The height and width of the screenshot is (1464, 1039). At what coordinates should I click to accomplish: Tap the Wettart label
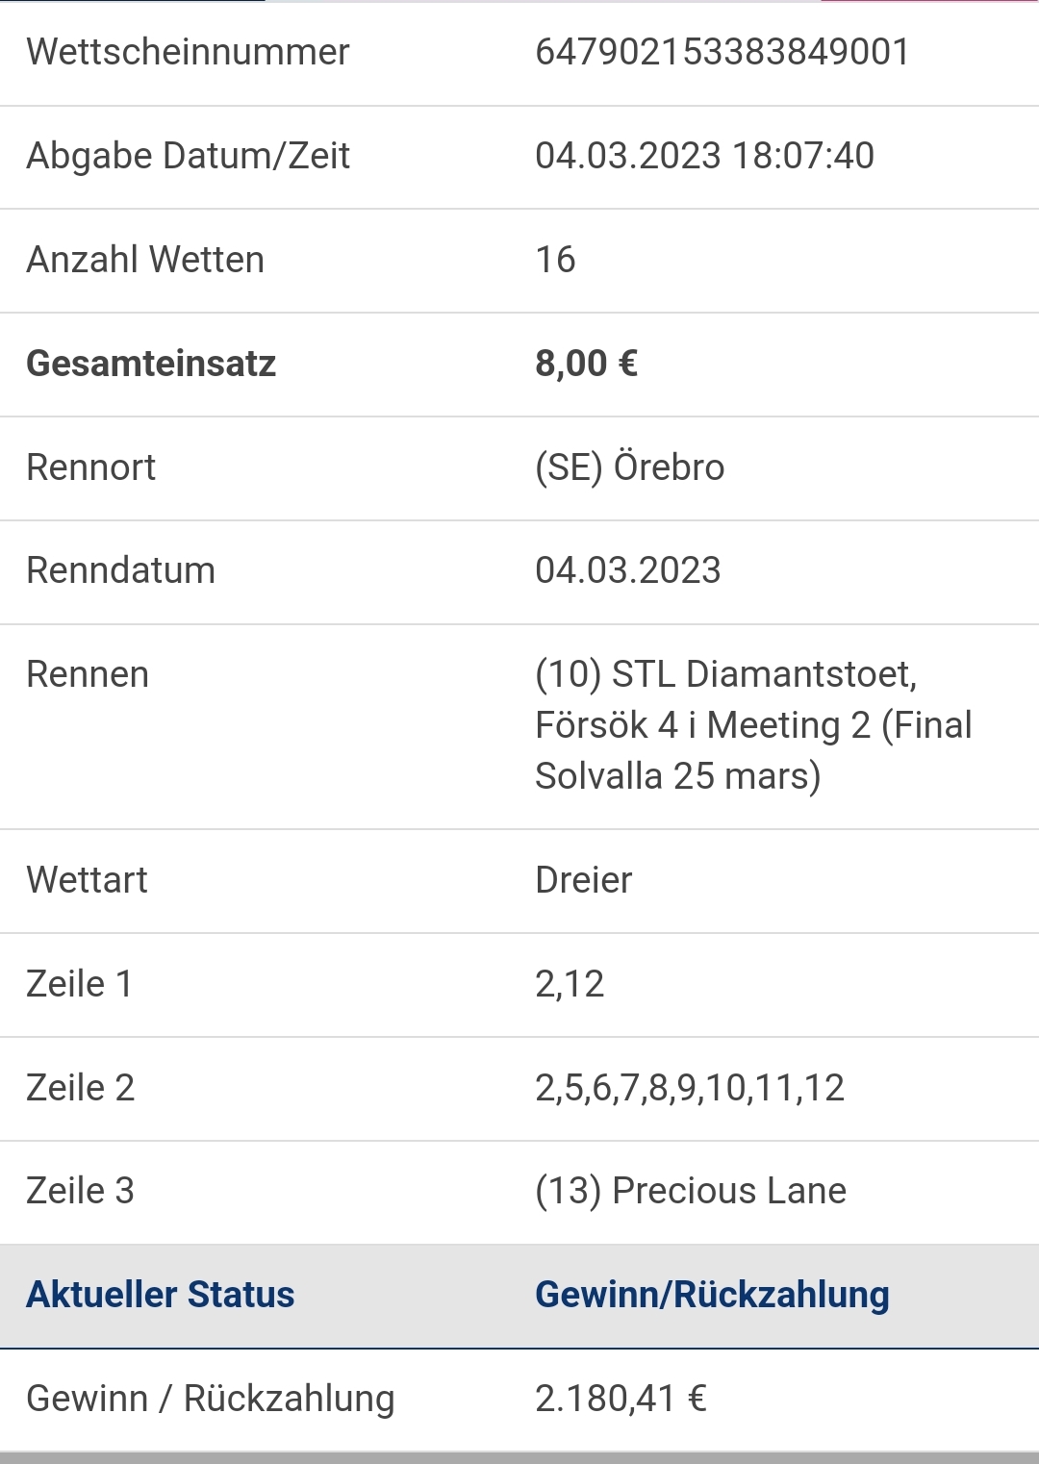(x=87, y=880)
